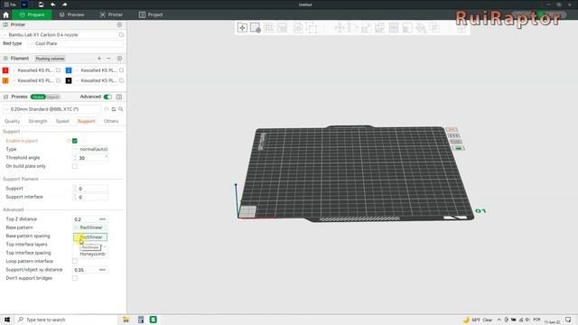Select the Lay on face icon

(379, 28)
